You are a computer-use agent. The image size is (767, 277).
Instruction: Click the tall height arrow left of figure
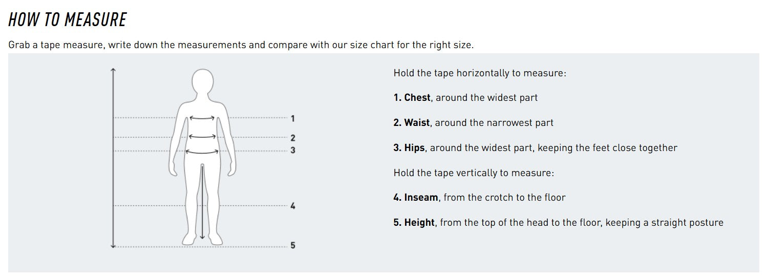(113, 158)
